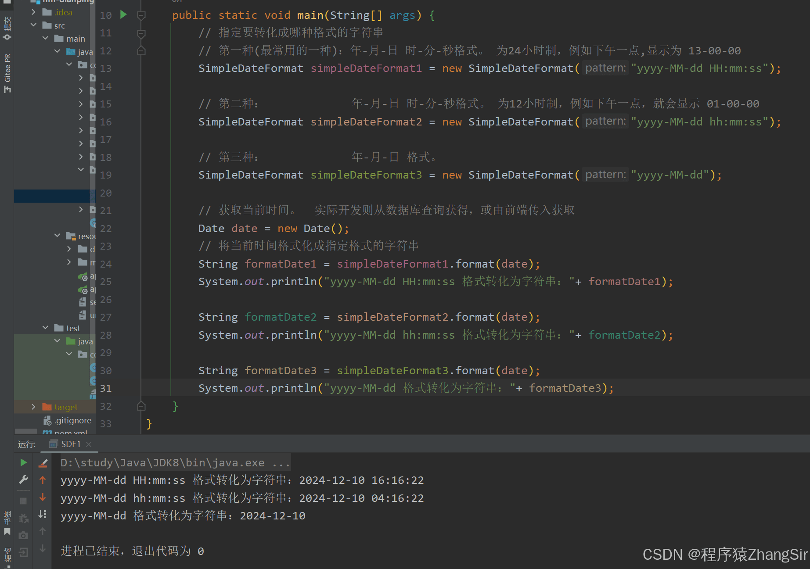Click the java.exe command line in console
Viewport: 810px width, 569px height.
[175, 462]
